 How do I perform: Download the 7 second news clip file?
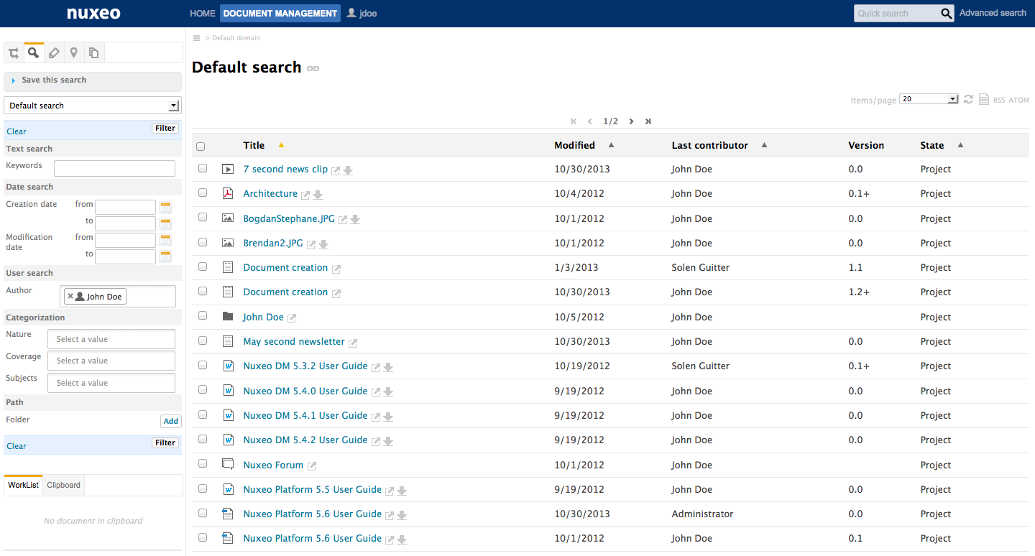tap(348, 170)
